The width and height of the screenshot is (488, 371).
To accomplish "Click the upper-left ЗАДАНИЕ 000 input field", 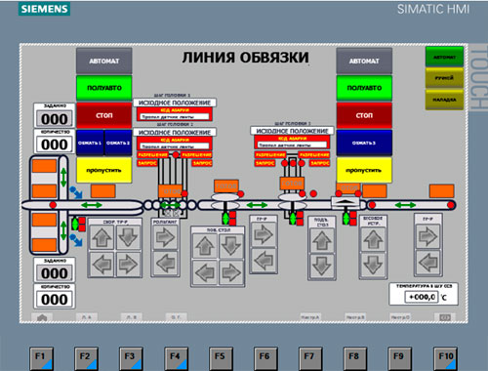I will point(55,119).
